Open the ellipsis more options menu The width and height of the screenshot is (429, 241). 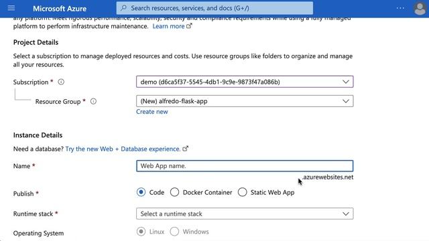pyautogui.click(x=400, y=8)
